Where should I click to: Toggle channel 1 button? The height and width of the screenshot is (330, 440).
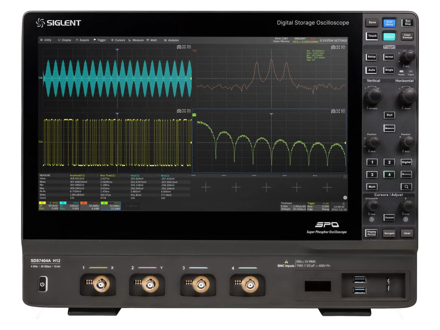coord(372,162)
